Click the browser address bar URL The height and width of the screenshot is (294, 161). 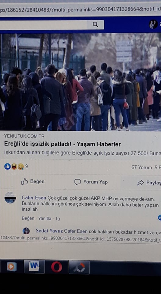(x=80, y=9)
